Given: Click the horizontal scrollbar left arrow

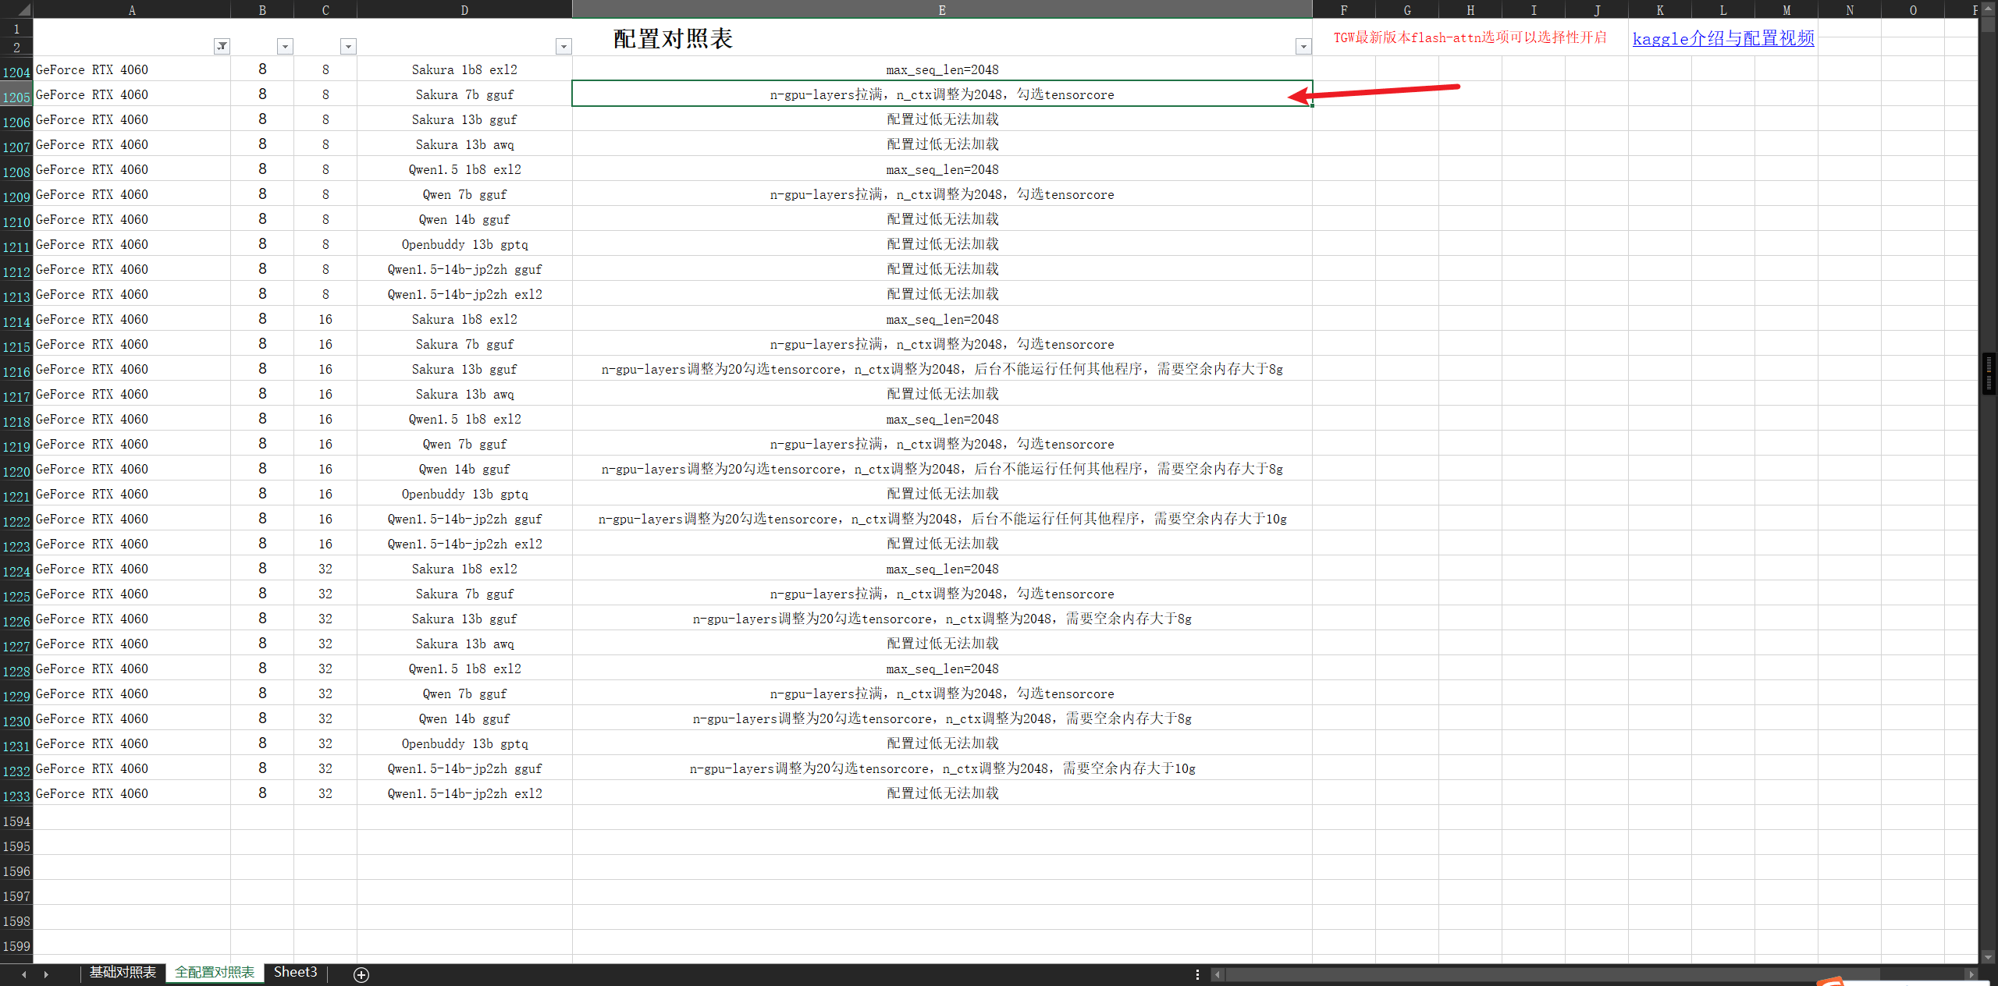Looking at the screenshot, I should [1217, 974].
